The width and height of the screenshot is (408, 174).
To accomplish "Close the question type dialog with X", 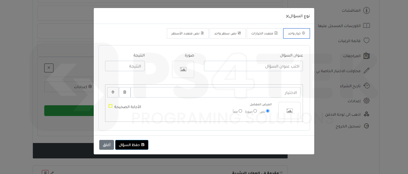I will coord(287,16).
